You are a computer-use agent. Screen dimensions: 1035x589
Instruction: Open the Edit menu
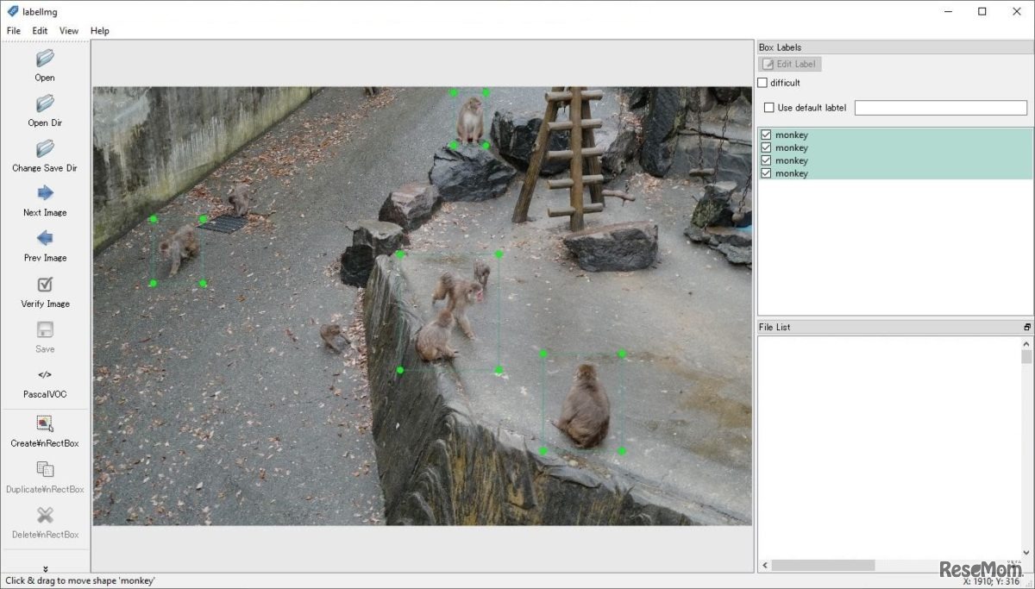39,30
